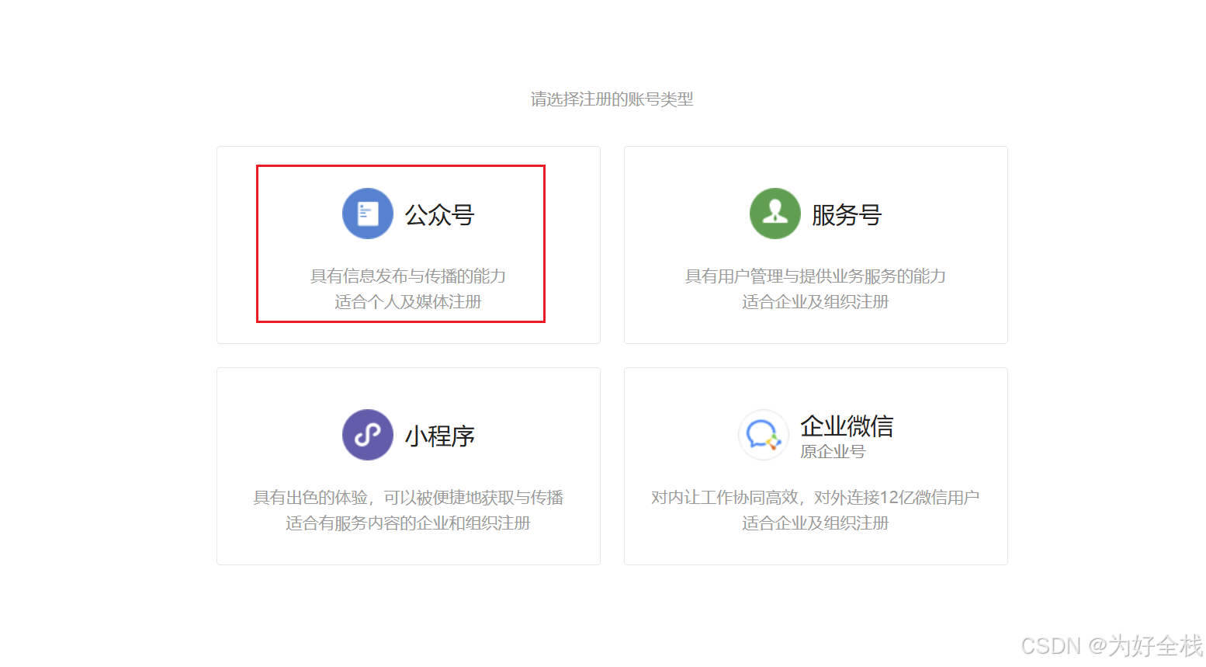Click text 适合有服务内容的企业和组织注册

point(408,523)
